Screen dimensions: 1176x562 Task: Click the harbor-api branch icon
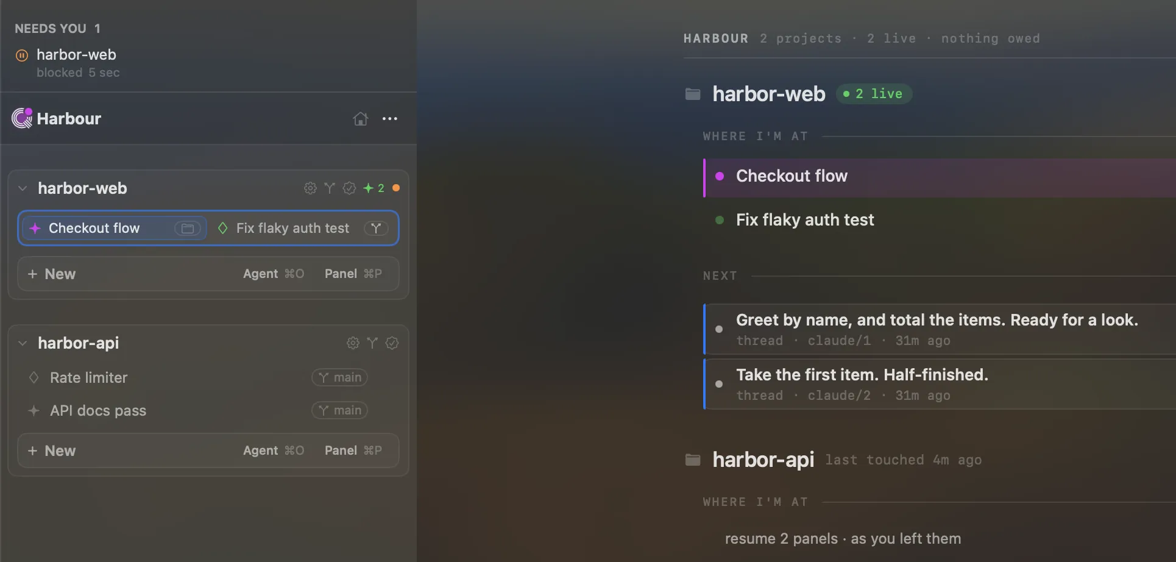[372, 343]
